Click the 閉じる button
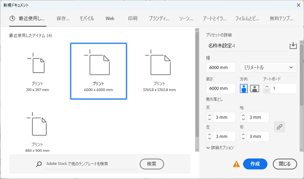Image resolution: width=304 pixels, height=179 pixels. tap(284, 164)
